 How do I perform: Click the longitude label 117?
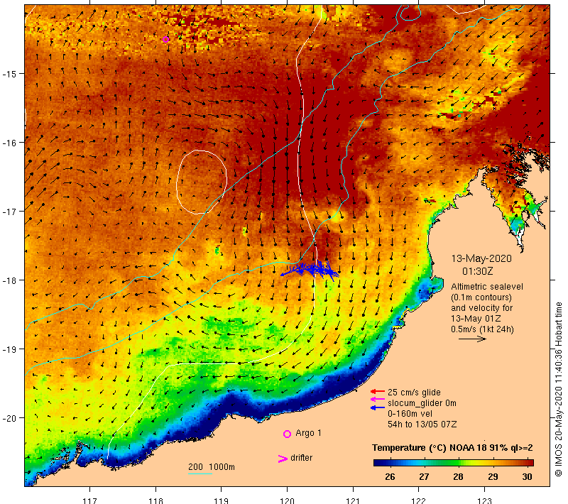click(x=90, y=500)
